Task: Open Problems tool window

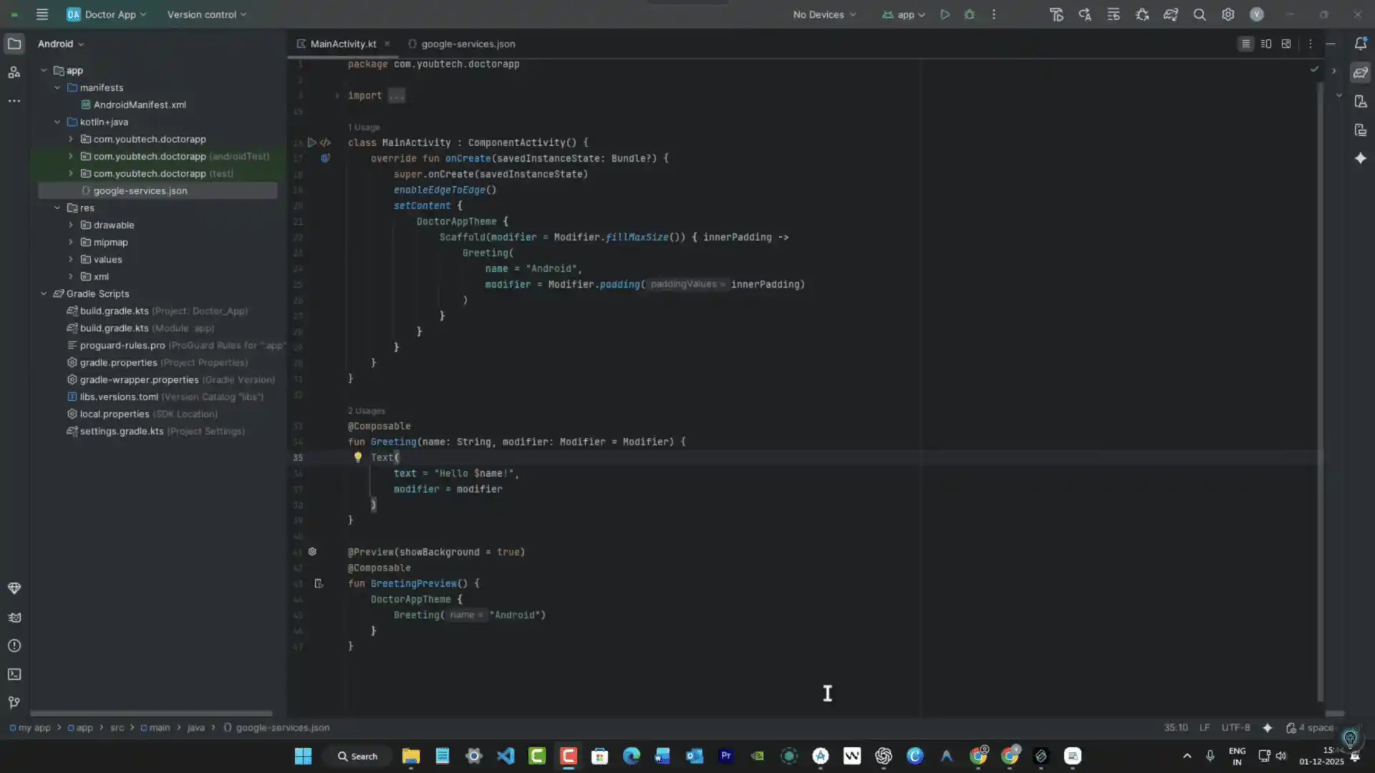Action: [x=14, y=646]
